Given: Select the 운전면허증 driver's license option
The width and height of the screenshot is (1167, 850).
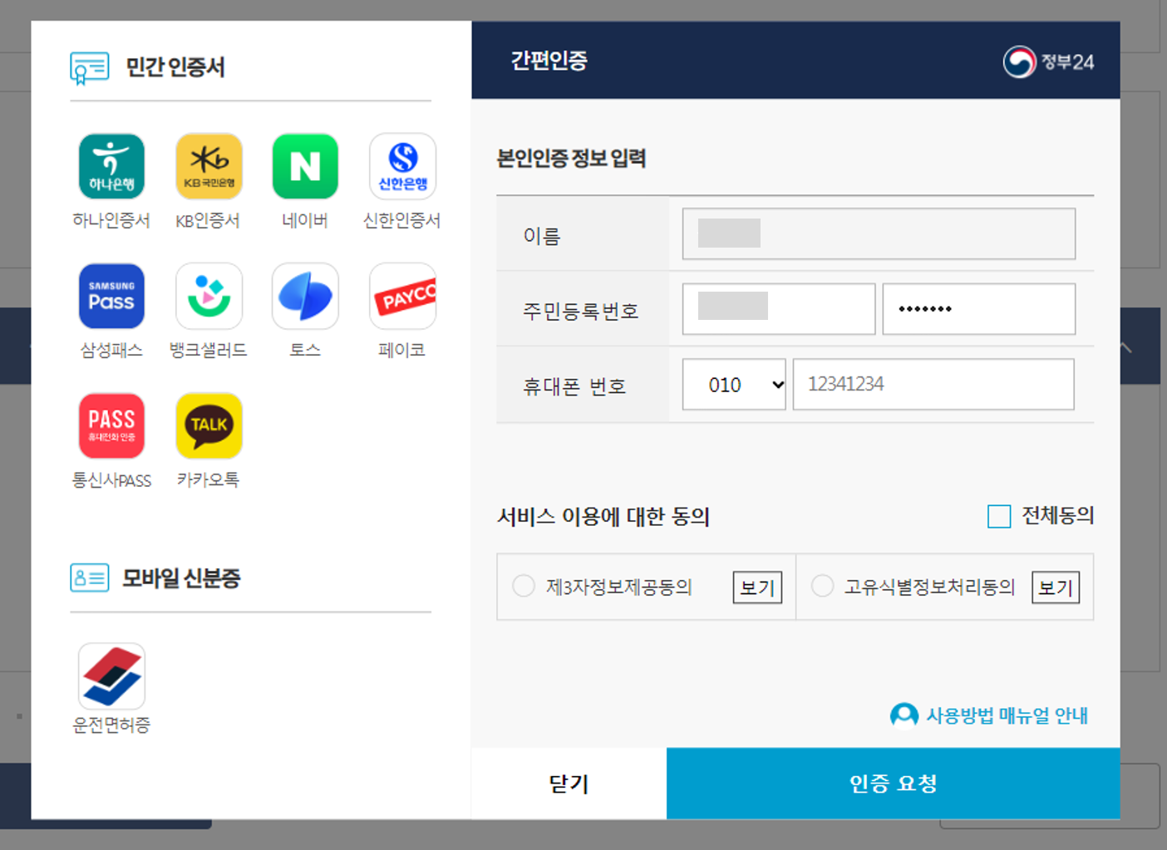Looking at the screenshot, I should tap(111, 676).
